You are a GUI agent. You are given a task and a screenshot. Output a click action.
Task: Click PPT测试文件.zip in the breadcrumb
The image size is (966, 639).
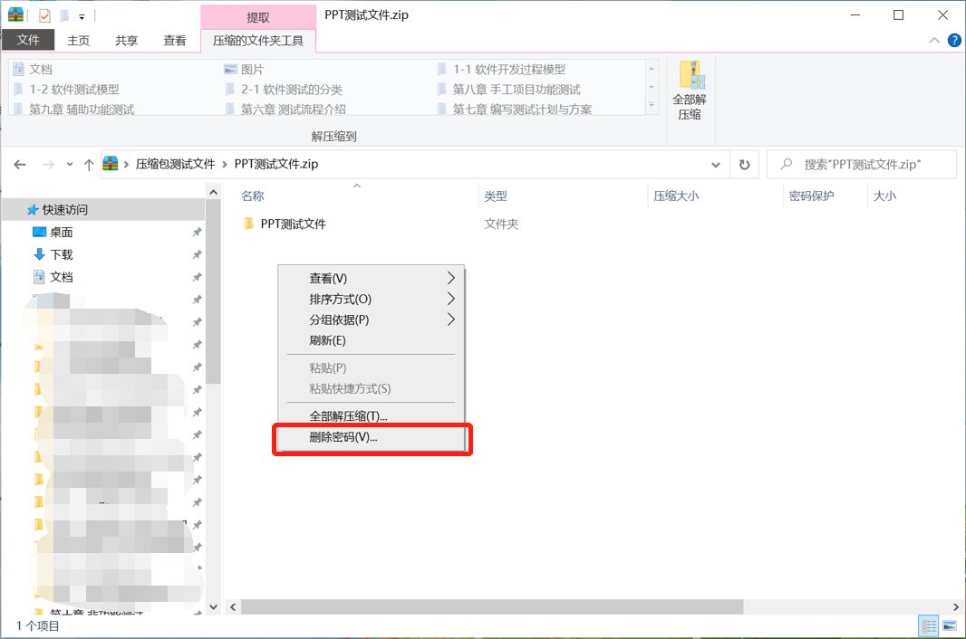(276, 164)
